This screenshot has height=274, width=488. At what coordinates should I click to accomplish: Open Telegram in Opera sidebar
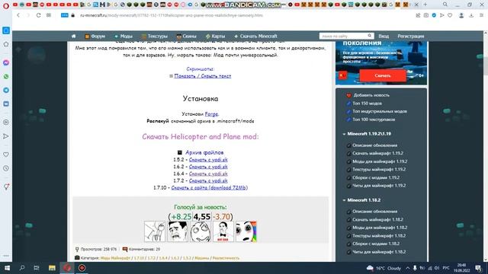pos(6,90)
